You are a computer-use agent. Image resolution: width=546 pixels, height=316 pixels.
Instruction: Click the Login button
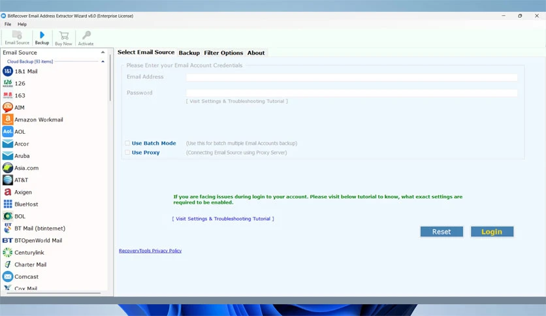(x=492, y=232)
